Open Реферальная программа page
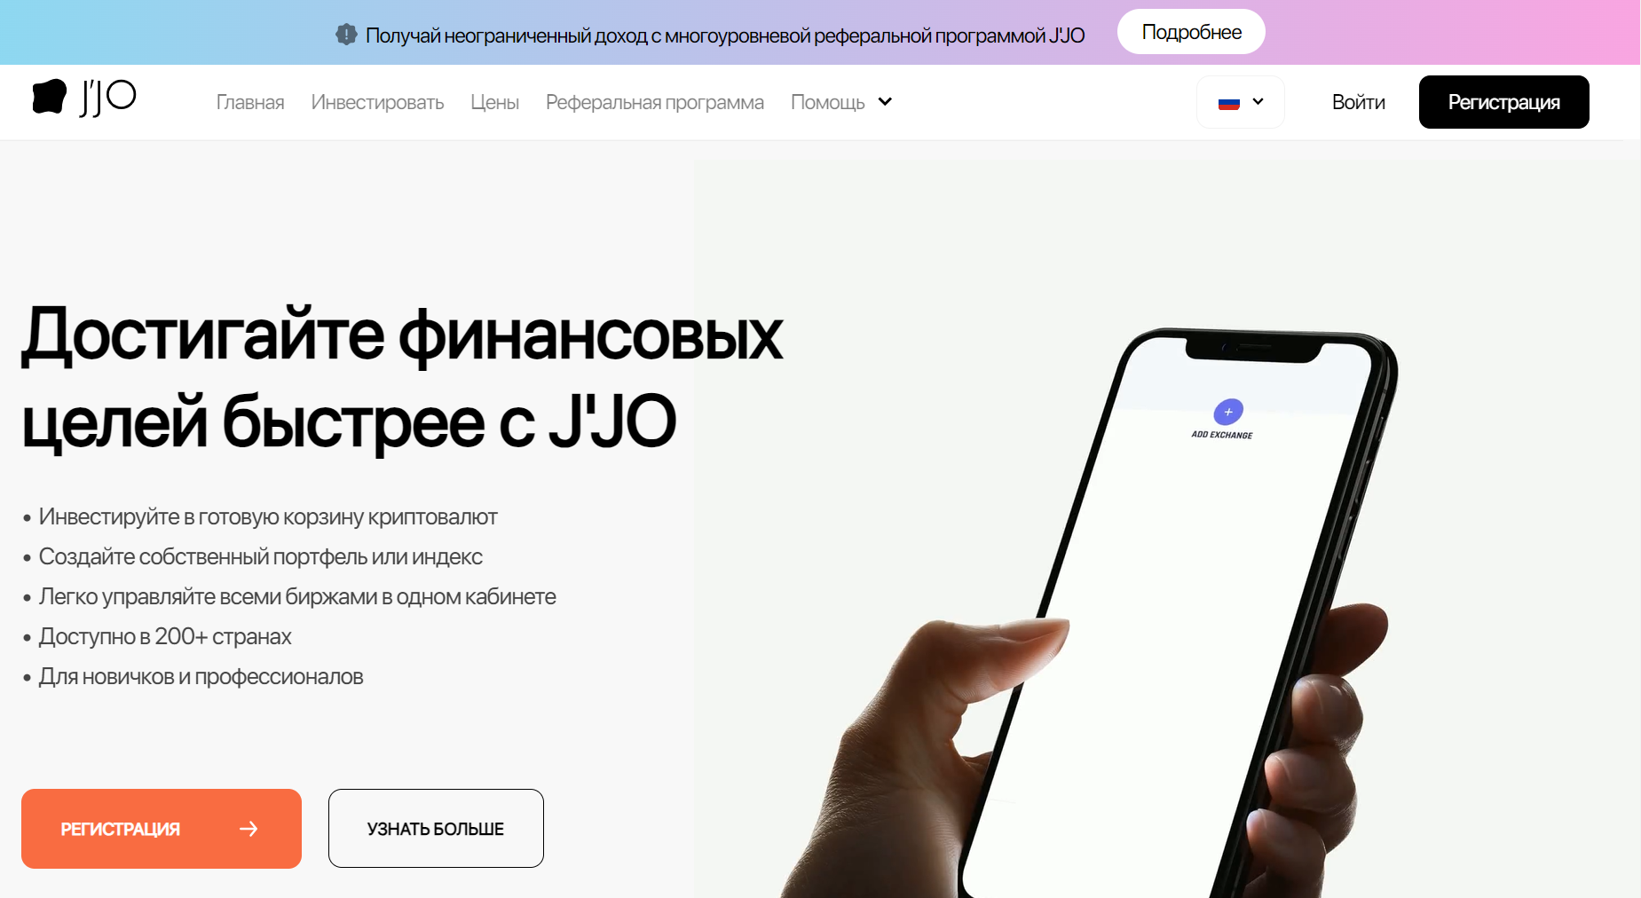This screenshot has height=898, width=1641. click(x=655, y=102)
